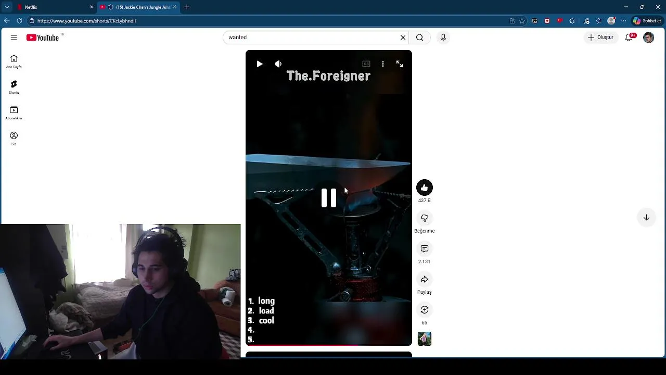Image resolution: width=666 pixels, height=375 pixels.
Task: Open the browser profile avatar
Action: [x=611, y=21]
